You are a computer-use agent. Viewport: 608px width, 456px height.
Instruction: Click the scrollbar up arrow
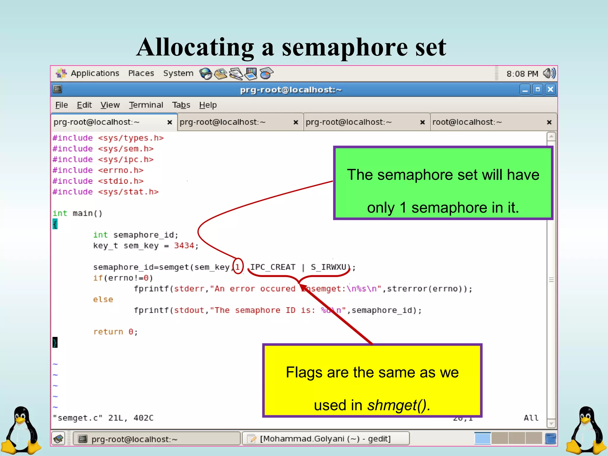click(x=551, y=136)
